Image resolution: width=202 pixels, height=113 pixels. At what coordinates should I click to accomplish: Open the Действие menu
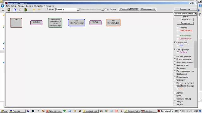click(29, 6)
